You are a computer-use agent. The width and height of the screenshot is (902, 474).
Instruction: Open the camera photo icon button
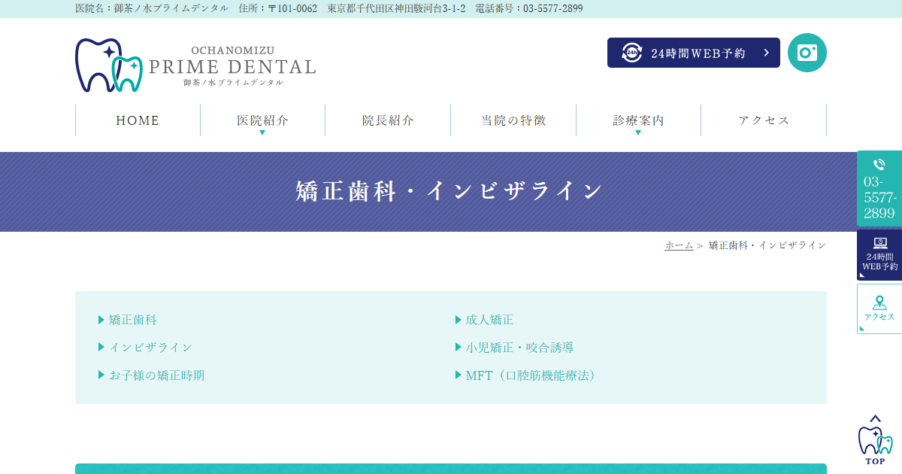[807, 53]
